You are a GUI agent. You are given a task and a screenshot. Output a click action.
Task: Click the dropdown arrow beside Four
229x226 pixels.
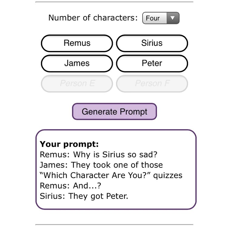click(173, 18)
